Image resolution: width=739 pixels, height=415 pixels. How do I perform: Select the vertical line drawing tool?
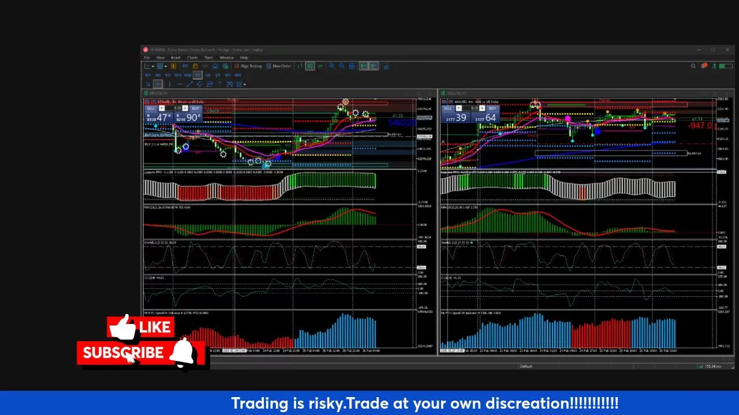coord(170,84)
